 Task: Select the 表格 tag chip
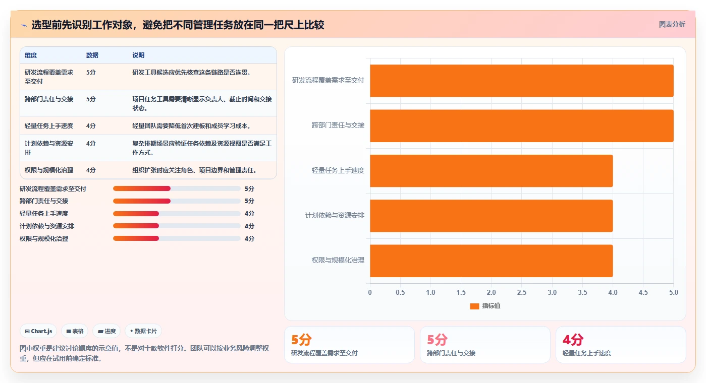pyautogui.click(x=75, y=331)
